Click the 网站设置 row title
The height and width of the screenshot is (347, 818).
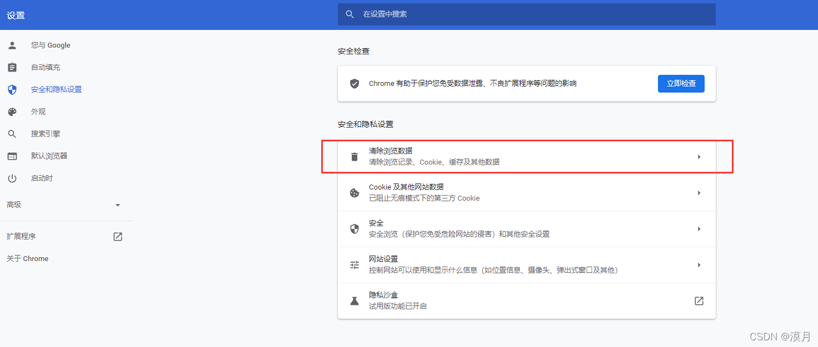click(383, 259)
